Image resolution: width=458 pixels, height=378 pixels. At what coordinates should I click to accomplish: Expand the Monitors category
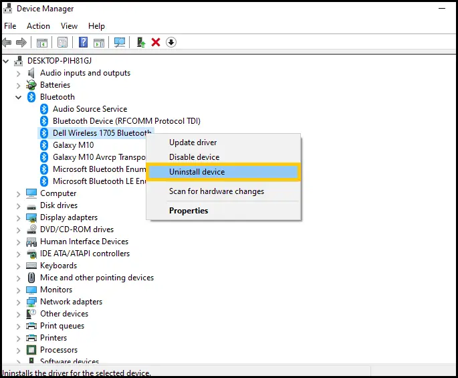tap(19, 290)
